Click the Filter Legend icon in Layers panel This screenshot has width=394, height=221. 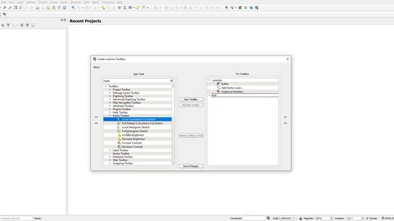tap(8, 25)
